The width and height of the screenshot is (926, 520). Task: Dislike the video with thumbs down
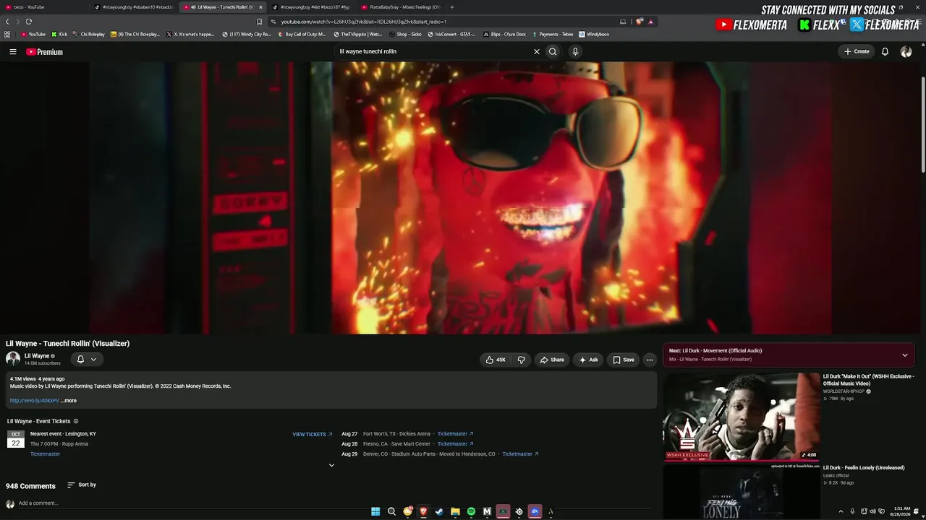pos(521,360)
